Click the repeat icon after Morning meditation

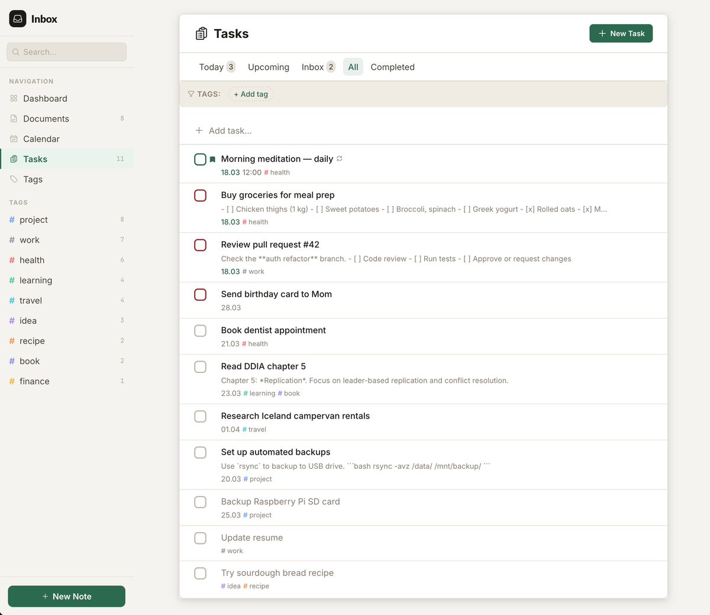[x=340, y=159]
